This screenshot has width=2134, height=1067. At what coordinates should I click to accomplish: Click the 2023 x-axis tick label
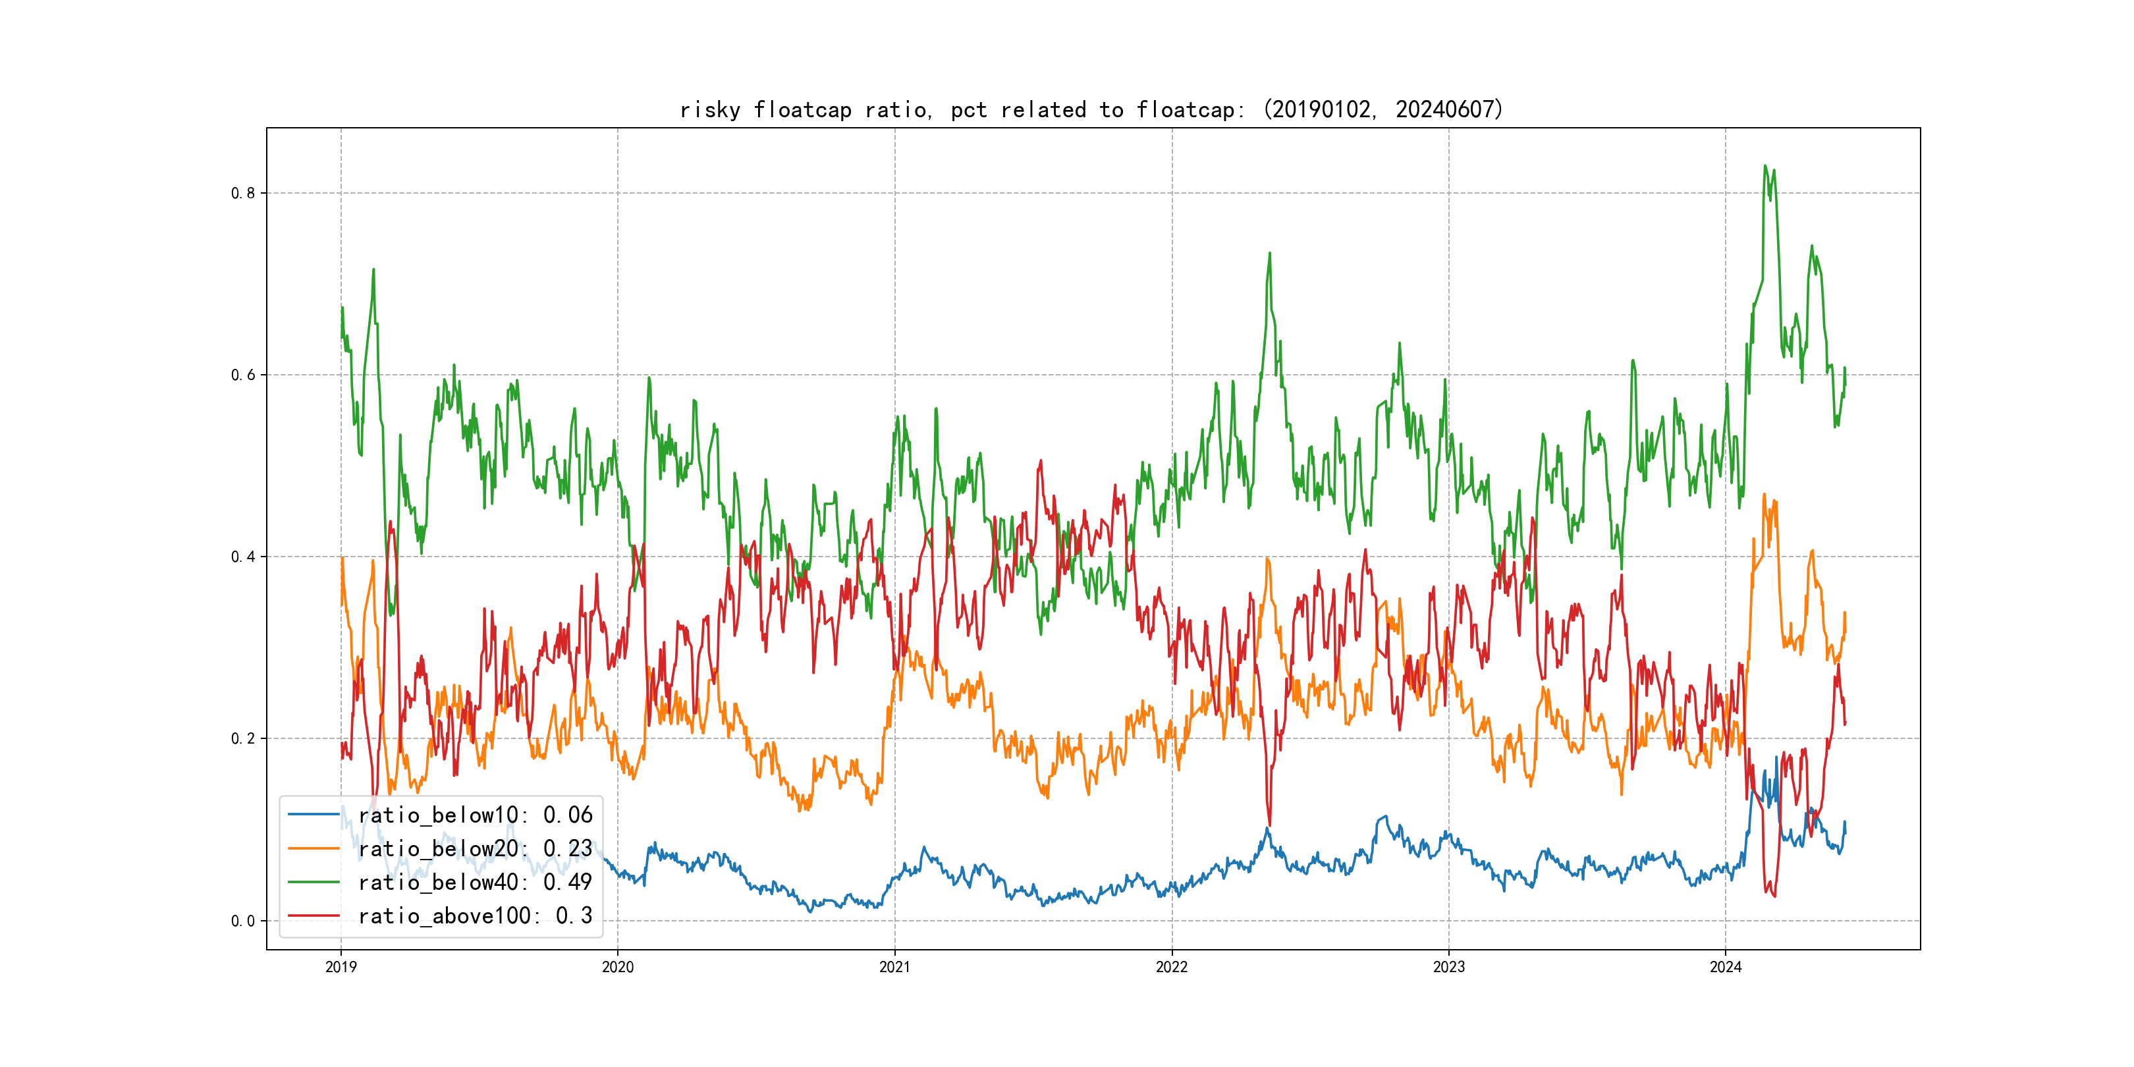1449,967
